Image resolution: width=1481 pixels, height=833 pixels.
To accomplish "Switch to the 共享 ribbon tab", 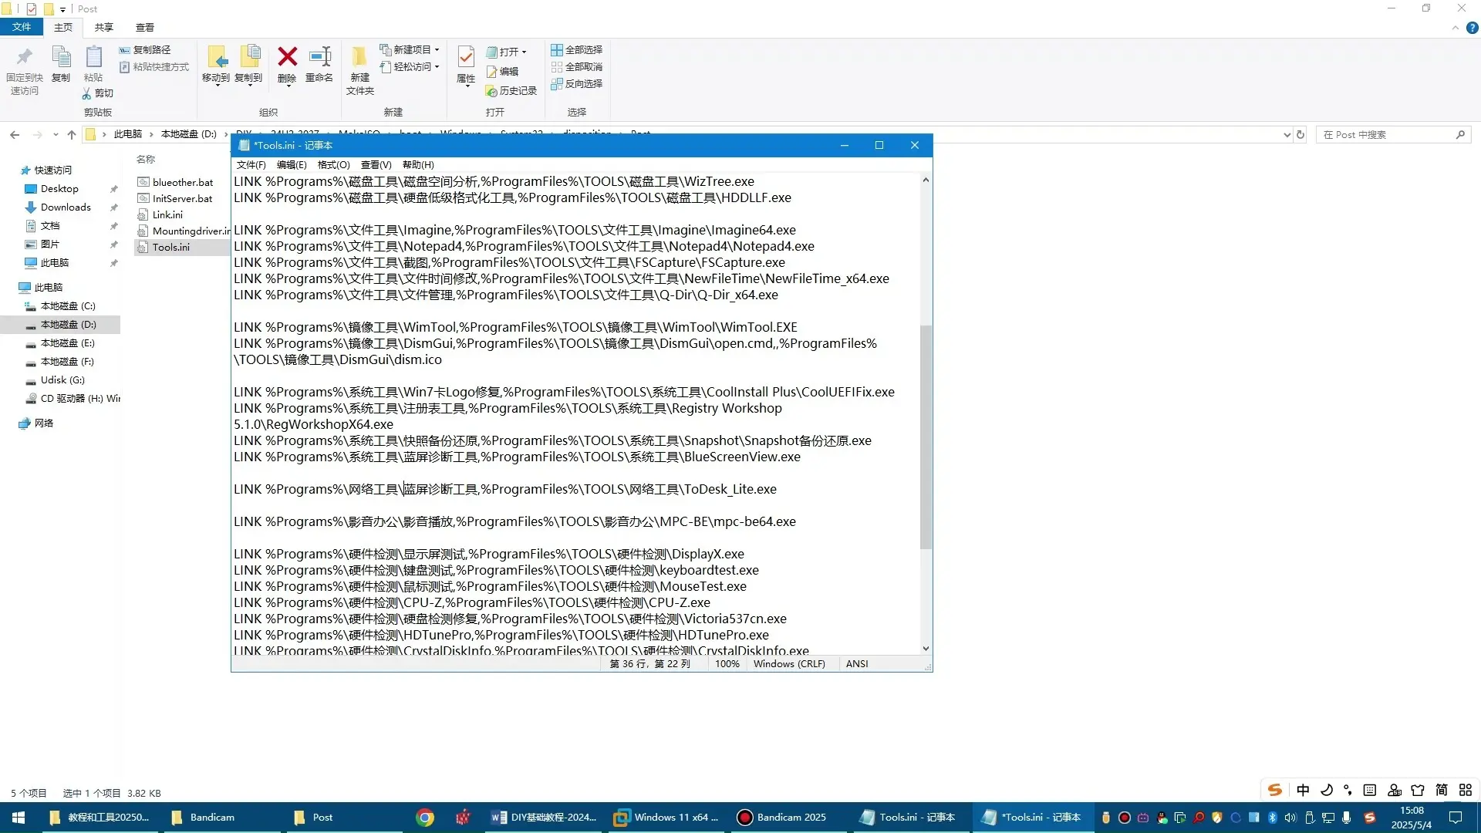I will (104, 28).
